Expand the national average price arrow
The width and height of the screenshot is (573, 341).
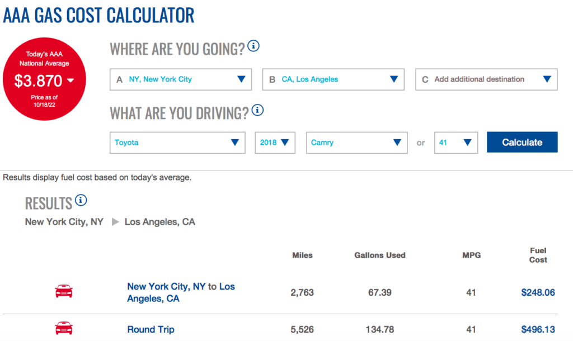(70, 81)
